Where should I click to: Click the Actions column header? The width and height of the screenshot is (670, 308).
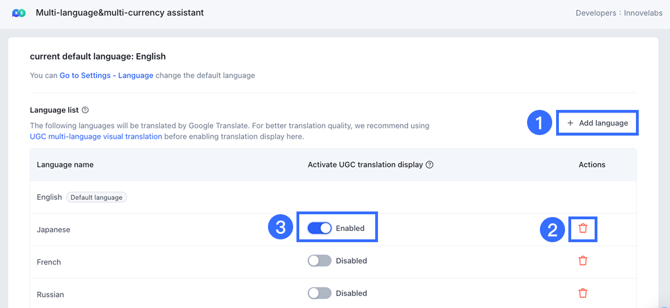coord(592,165)
